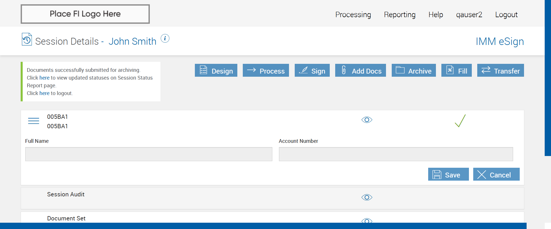Select the Document Set row label
This screenshot has width=551, height=229.
[x=66, y=218]
